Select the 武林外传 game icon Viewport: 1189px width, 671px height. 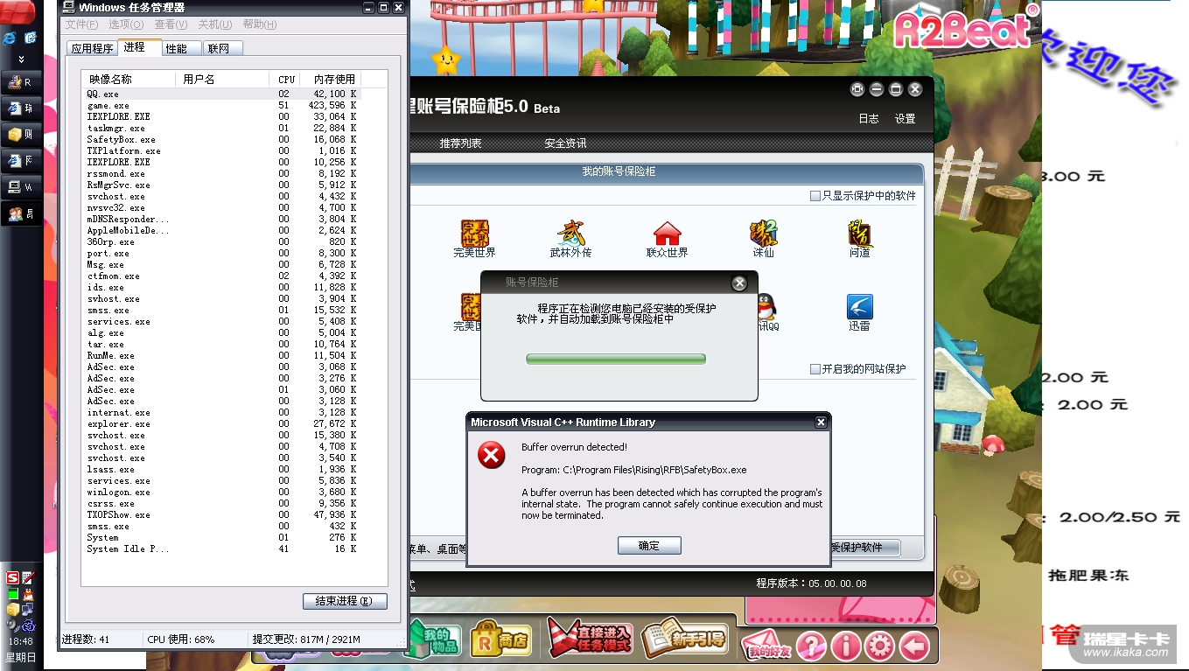click(570, 234)
